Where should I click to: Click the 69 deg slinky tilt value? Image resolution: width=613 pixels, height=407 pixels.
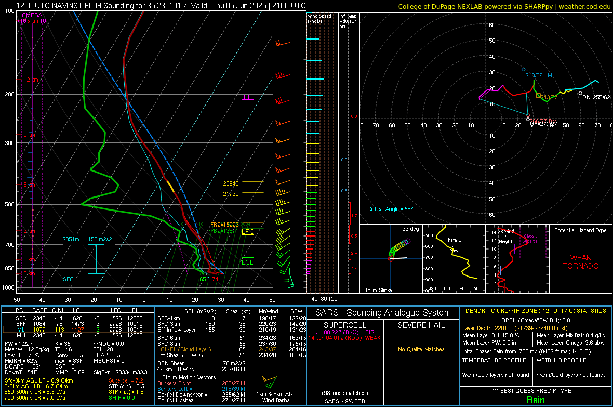(x=410, y=229)
